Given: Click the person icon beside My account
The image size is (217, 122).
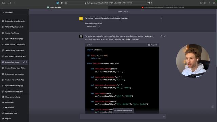Looking at the screenshot, I should coord(3,108).
